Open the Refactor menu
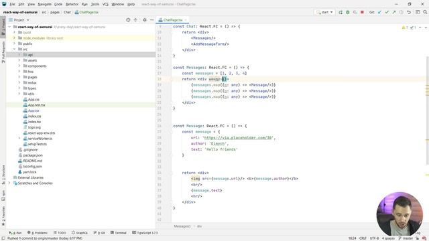Viewport: 429px width, 241px height. [72, 5]
